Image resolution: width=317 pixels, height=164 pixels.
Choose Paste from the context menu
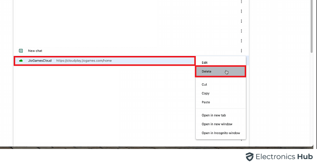pos(221,102)
